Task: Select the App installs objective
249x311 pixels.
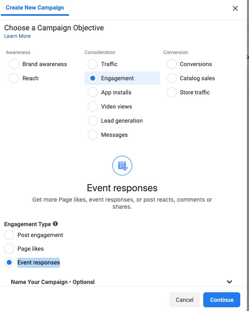Action: [x=93, y=92]
